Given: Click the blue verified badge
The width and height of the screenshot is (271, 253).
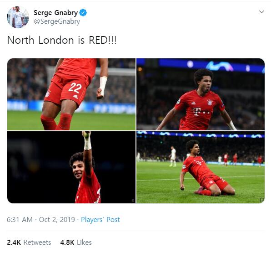Looking at the screenshot, I should click(x=83, y=13).
